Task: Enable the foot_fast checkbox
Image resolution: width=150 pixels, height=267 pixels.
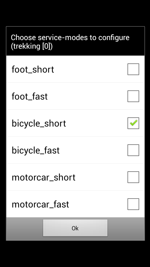Action: 133,96
